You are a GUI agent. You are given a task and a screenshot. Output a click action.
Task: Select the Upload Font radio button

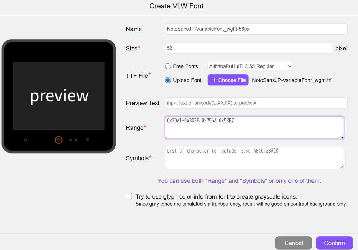coord(168,80)
